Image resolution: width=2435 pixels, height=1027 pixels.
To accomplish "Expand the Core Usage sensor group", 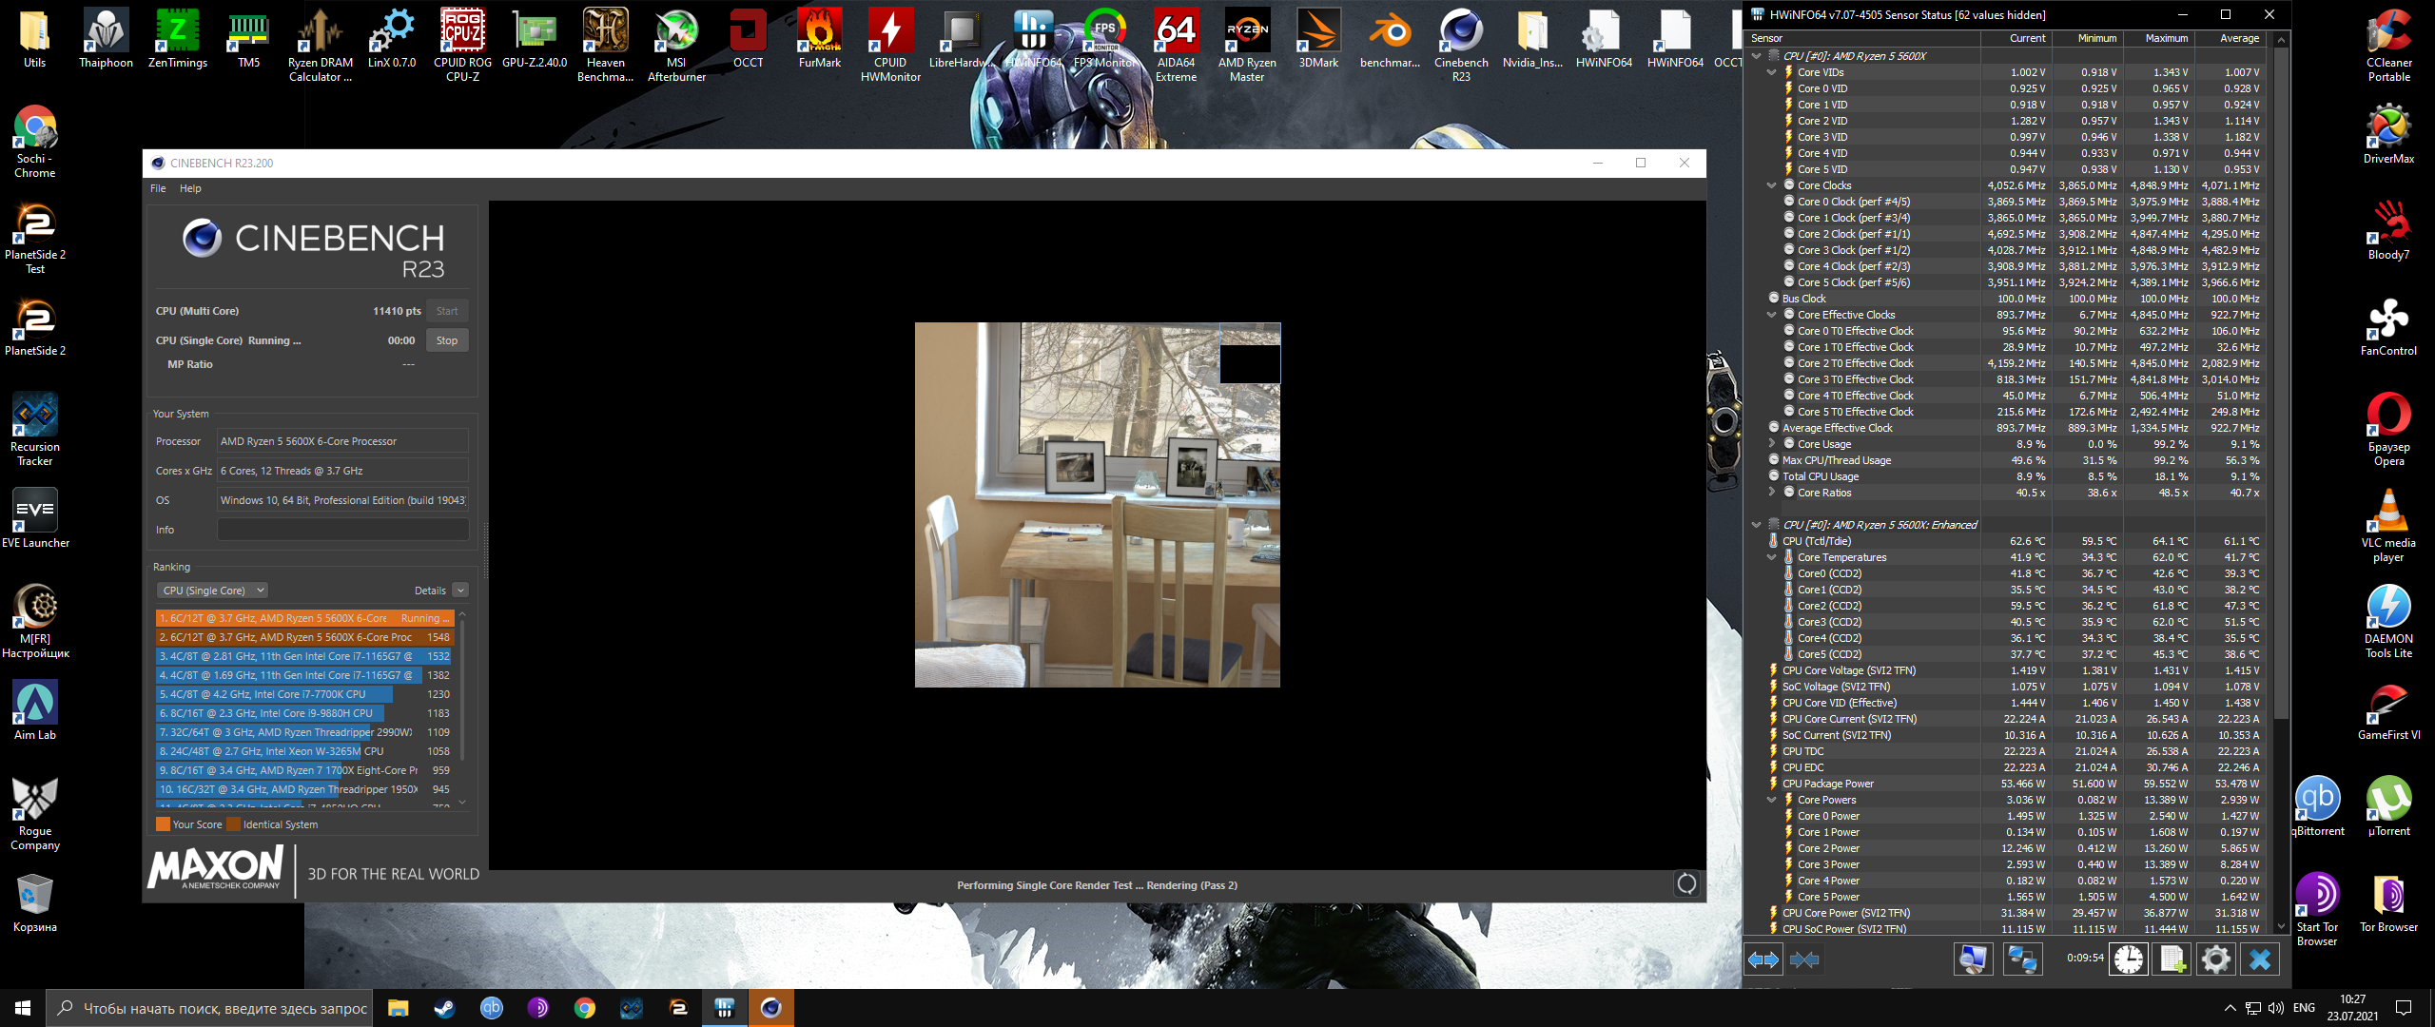I will pos(1771,444).
